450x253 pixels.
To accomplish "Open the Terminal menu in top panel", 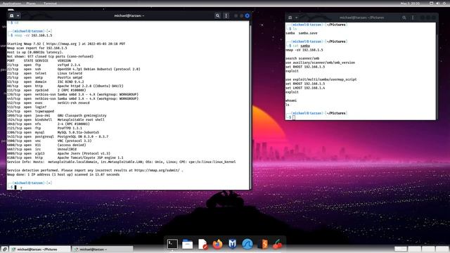I will [x=50, y=4].
